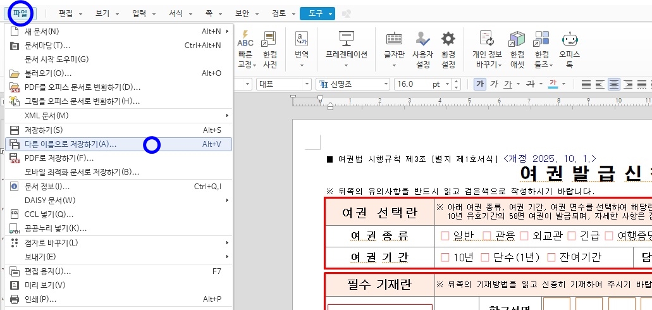Open 사용자 설정 user settings

pos(422,49)
